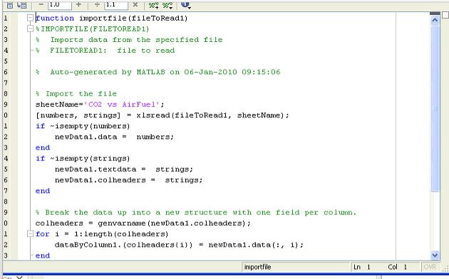This screenshot has height=279, width=449.
Task: Open the blue info icon dropdown
Action: point(186,5)
